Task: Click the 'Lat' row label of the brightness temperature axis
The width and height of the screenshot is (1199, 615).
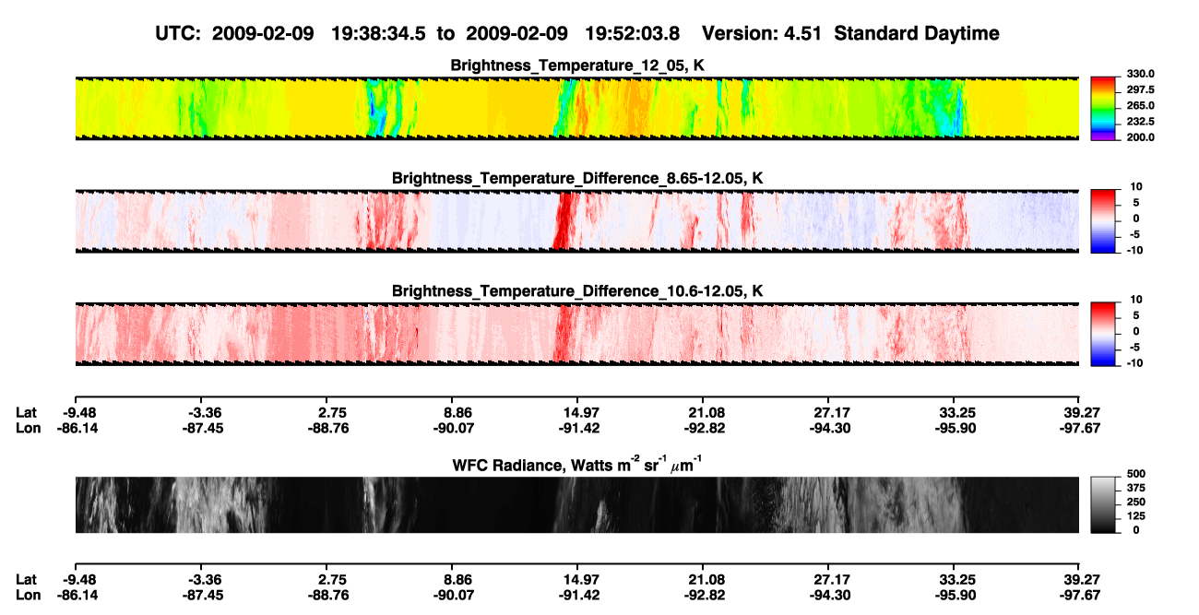Action: click(x=25, y=412)
